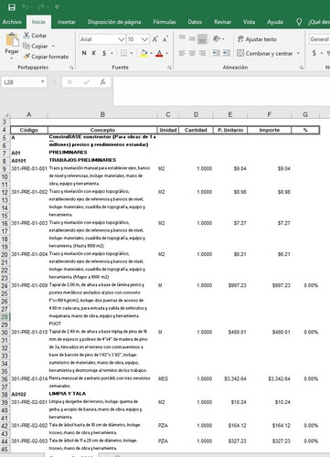This screenshot has height=457, width=330.
Task: Align text to the top of cell
Action: 182,38
